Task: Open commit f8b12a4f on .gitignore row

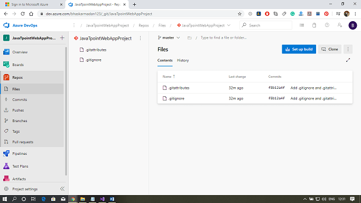Action: (x=276, y=98)
